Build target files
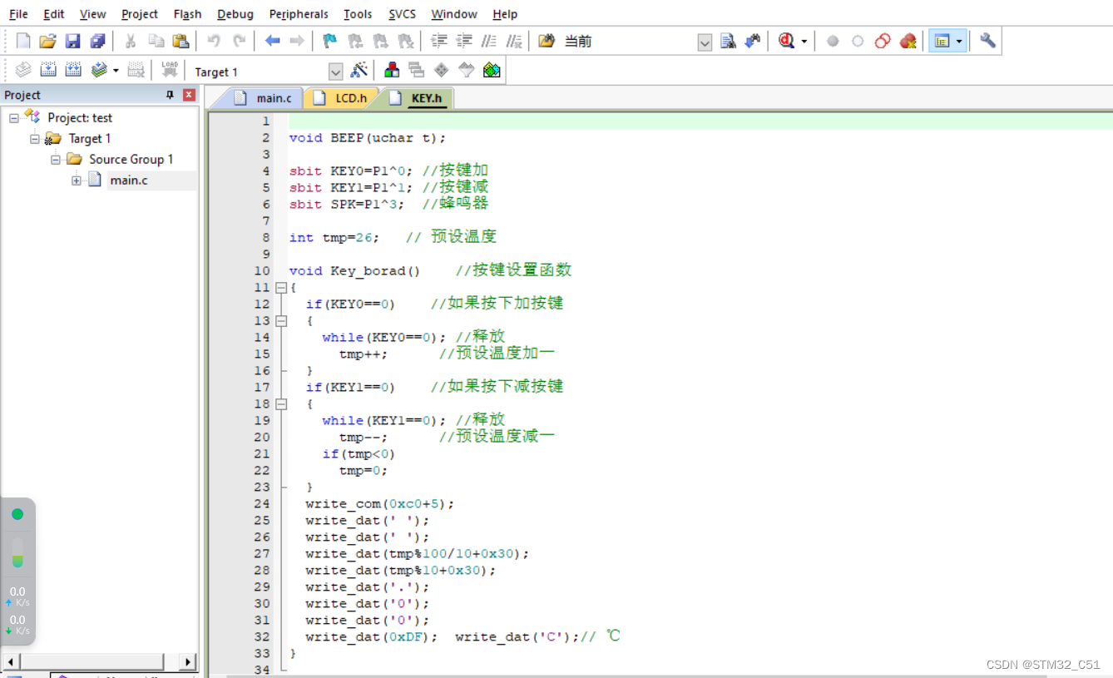This screenshot has height=678, width=1113. (x=48, y=71)
